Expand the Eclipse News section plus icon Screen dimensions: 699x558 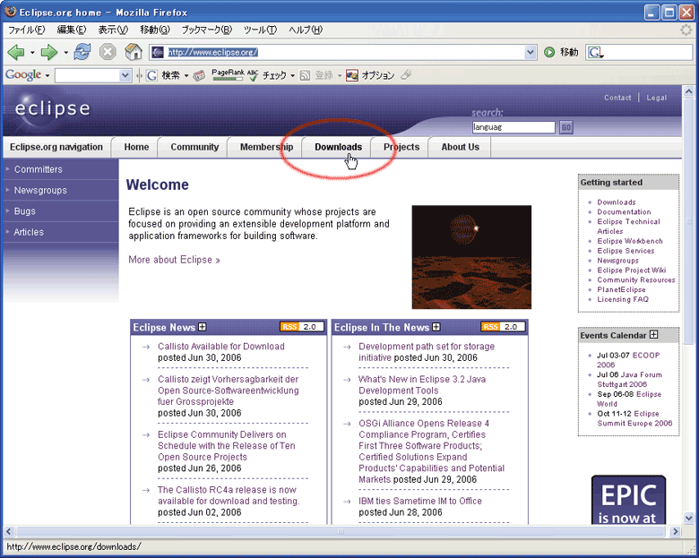[x=202, y=327]
